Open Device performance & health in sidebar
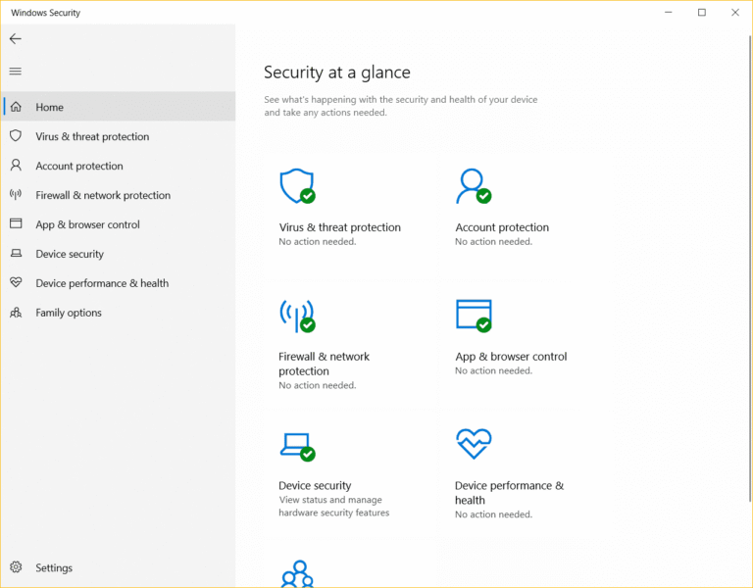The width and height of the screenshot is (753, 588). point(118,283)
